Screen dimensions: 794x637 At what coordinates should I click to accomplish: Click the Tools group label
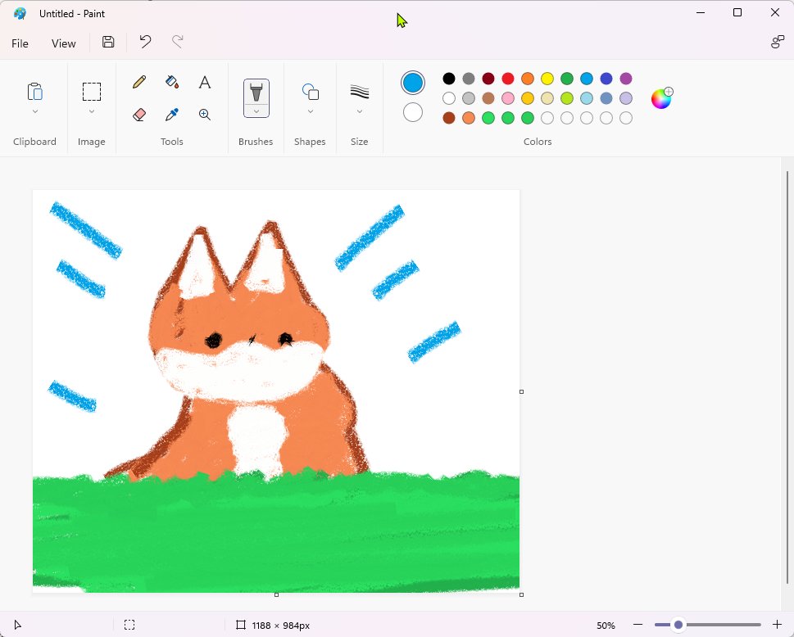click(171, 142)
